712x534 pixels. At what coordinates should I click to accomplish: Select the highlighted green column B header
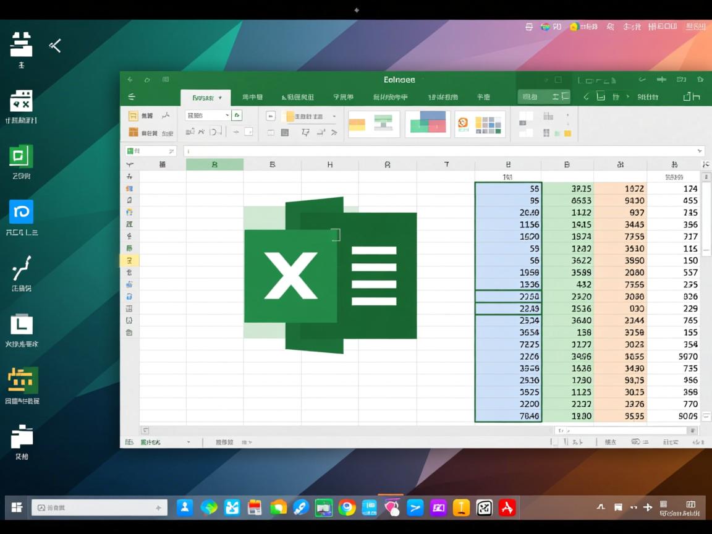(x=214, y=164)
